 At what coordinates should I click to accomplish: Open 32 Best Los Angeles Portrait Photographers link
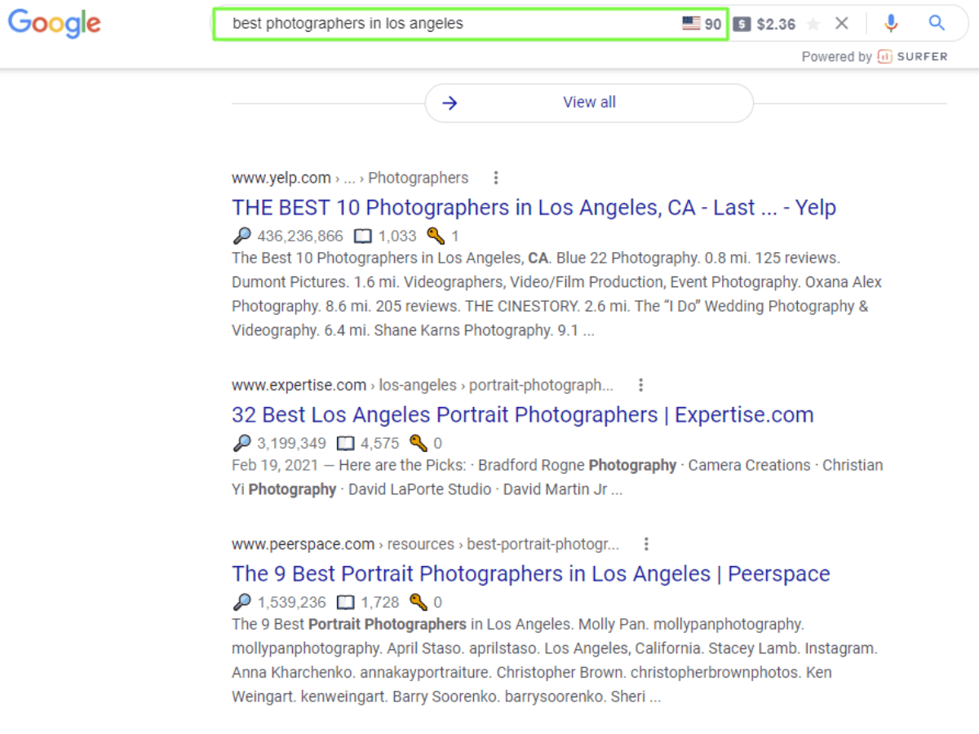click(523, 414)
